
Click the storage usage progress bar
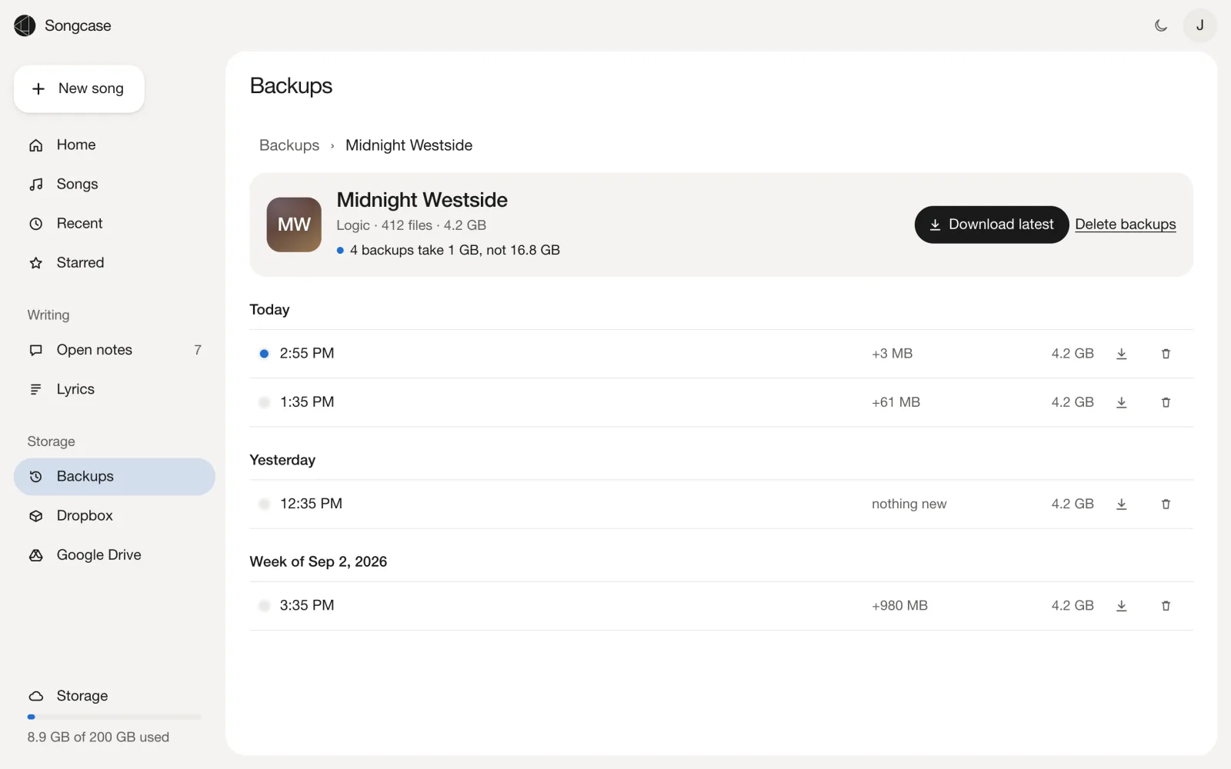(x=114, y=717)
